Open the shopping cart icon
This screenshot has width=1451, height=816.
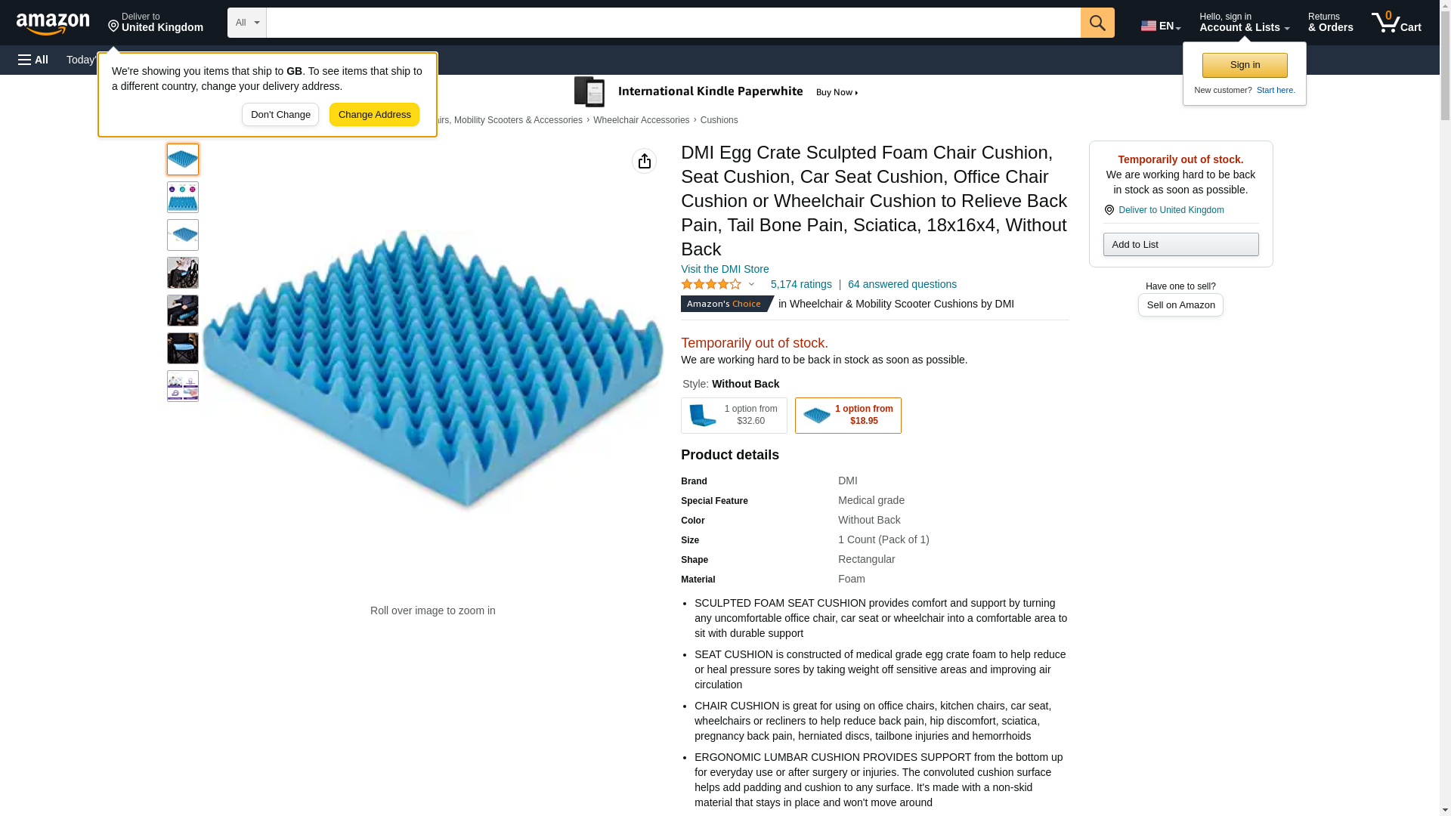[x=1395, y=23]
